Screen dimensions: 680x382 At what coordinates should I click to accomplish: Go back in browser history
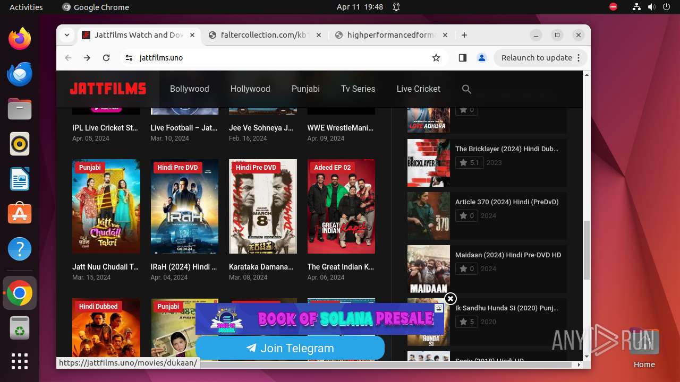pyautogui.click(x=68, y=58)
